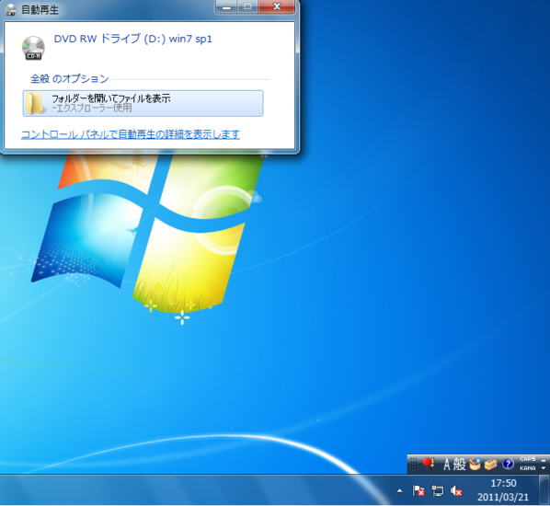Open the Action Center flag icon
The height and width of the screenshot is (506, 550).
(x=418, y=491)
